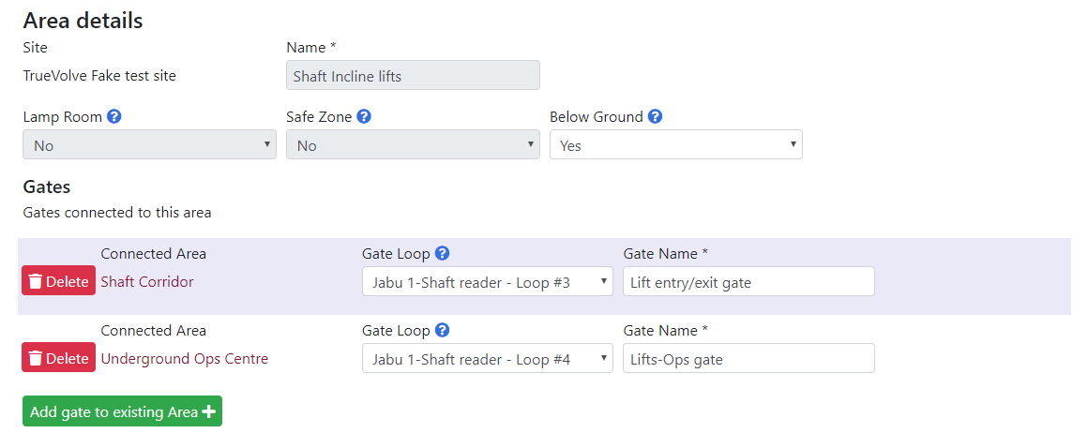Image resolution: width=1088 pixels, height=448 pixels.
Task: Delete the Shaft Corridor gate
Action: pos(58,281)
